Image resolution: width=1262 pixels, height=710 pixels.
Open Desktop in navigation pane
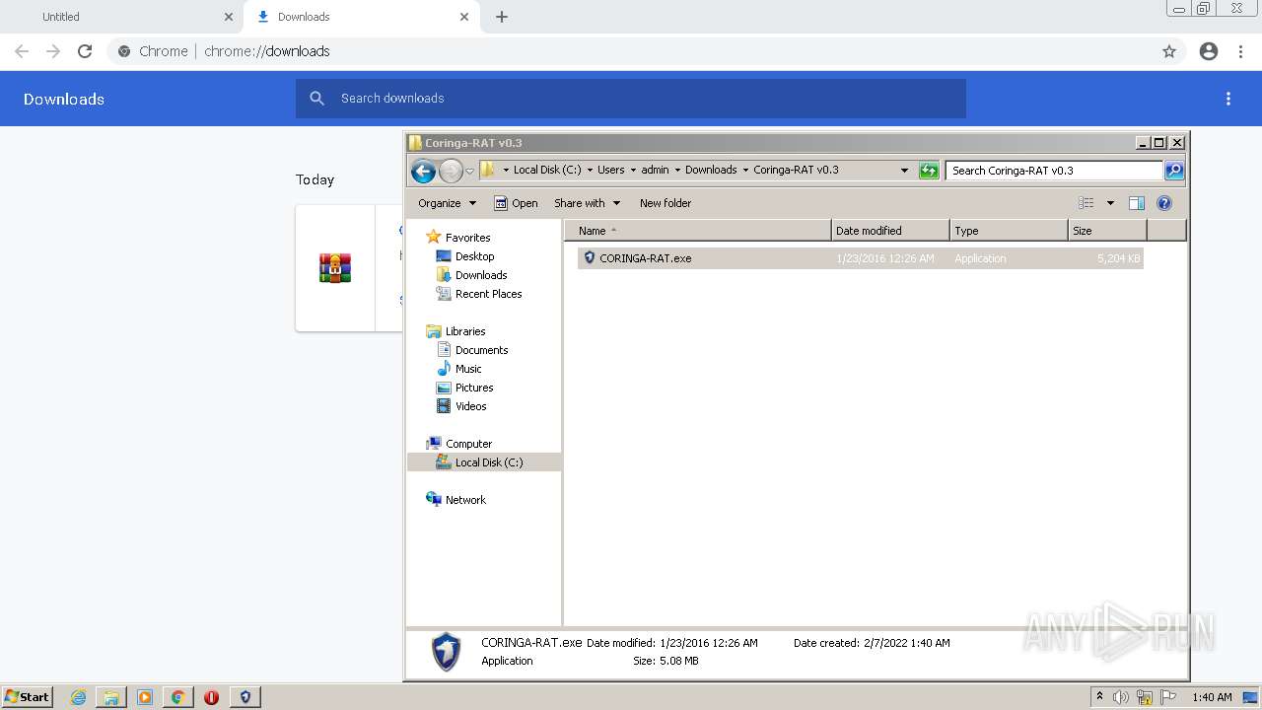point(464,256)
